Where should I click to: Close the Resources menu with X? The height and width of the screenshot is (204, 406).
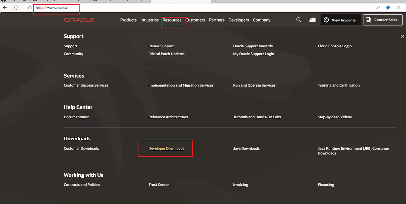pos(402,37)
